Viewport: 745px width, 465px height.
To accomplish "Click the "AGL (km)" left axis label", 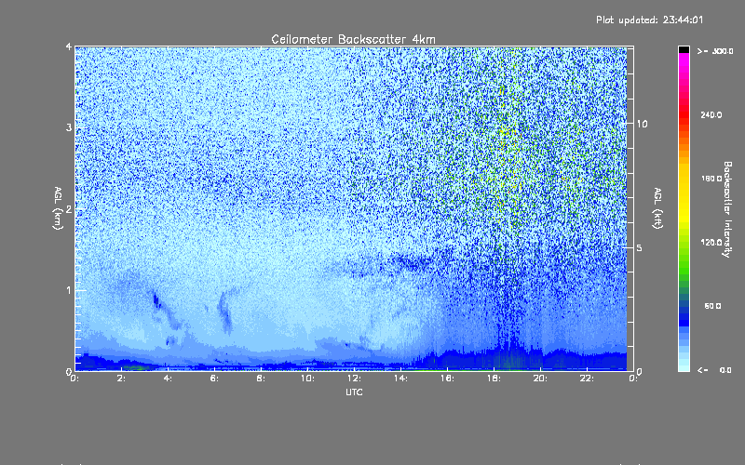I will pos(58,208).
